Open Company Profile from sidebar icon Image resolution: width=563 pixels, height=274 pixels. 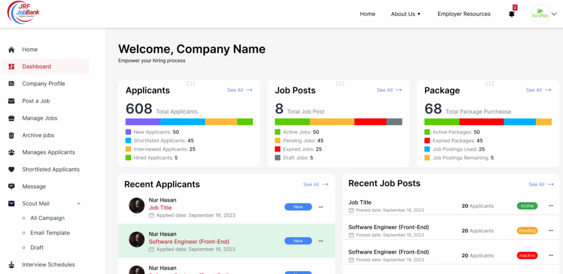point(12,83)
